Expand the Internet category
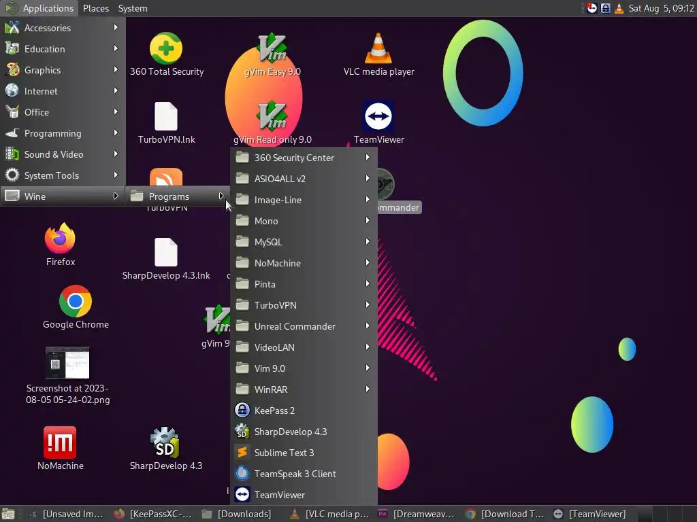The width and height of the screenshot is (697, 522). [63, 91]
